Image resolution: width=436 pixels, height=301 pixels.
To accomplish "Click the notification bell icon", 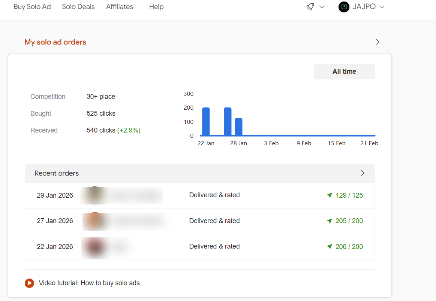I will [x=310, y=7].
